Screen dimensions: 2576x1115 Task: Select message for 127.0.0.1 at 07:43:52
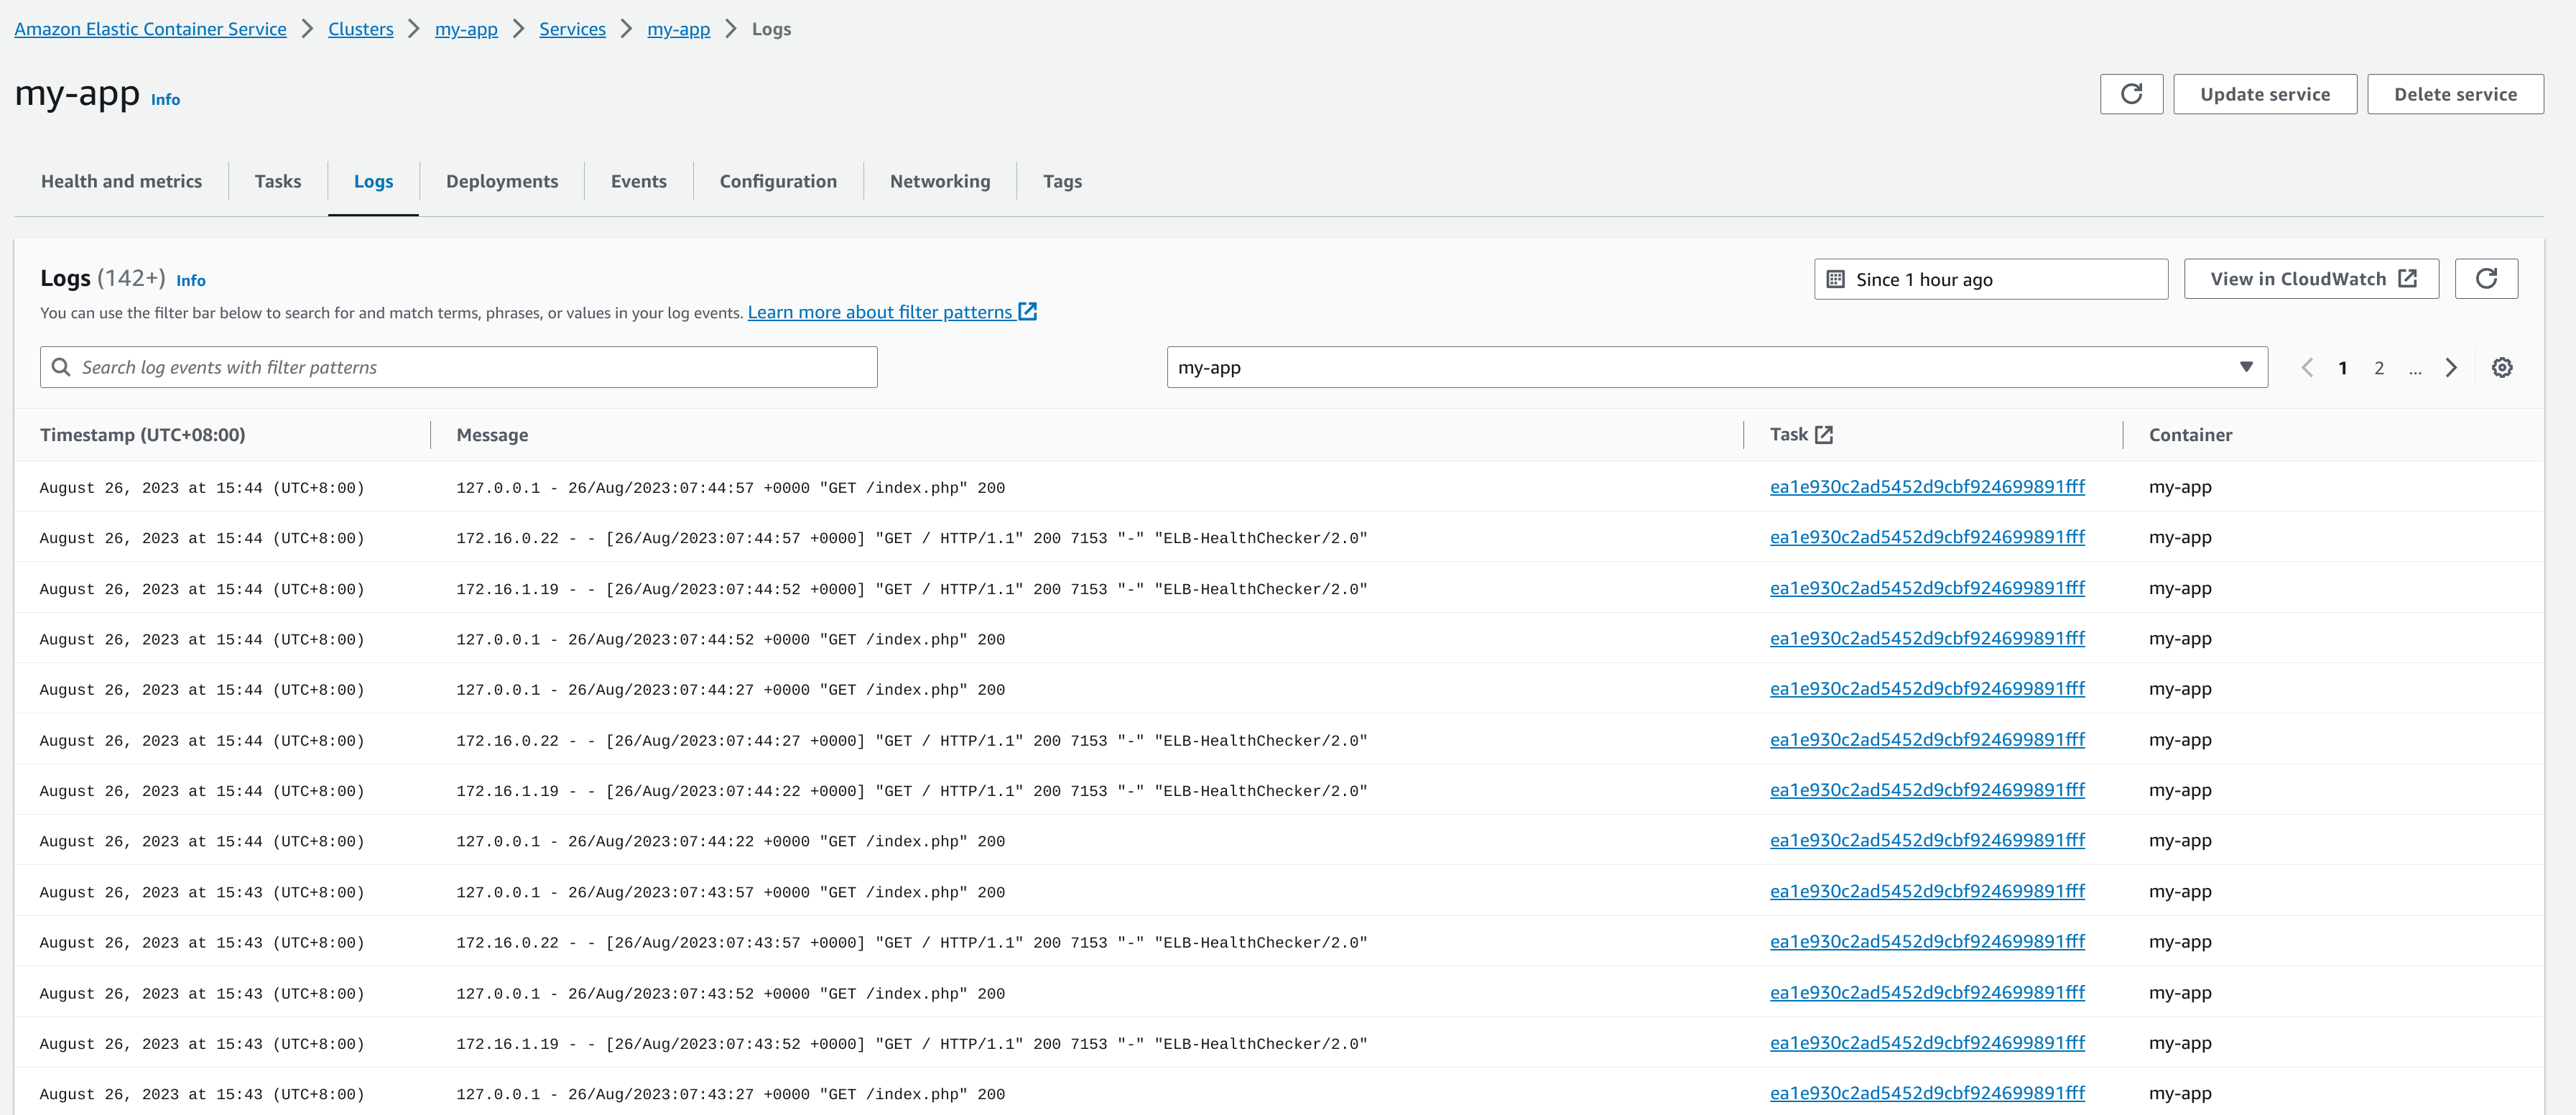tap(730, 994)
